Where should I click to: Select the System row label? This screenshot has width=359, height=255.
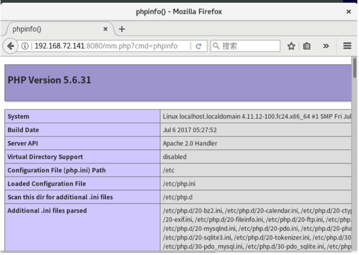tap(18, 116)
